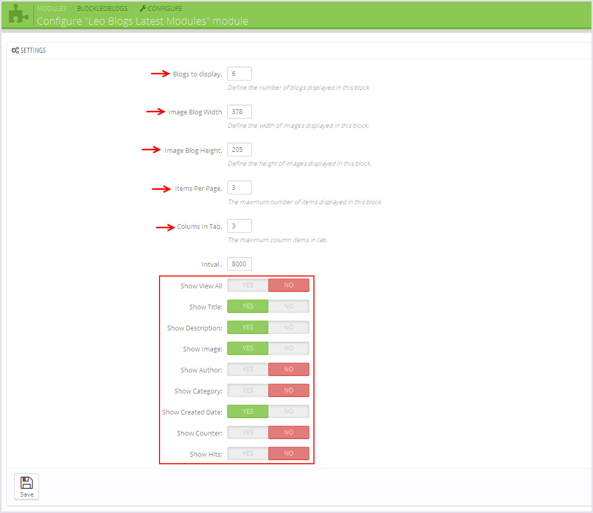This screenshot has width=593, height=513.
Task: Set Show Counter to YES
Action: click(248, 432)
